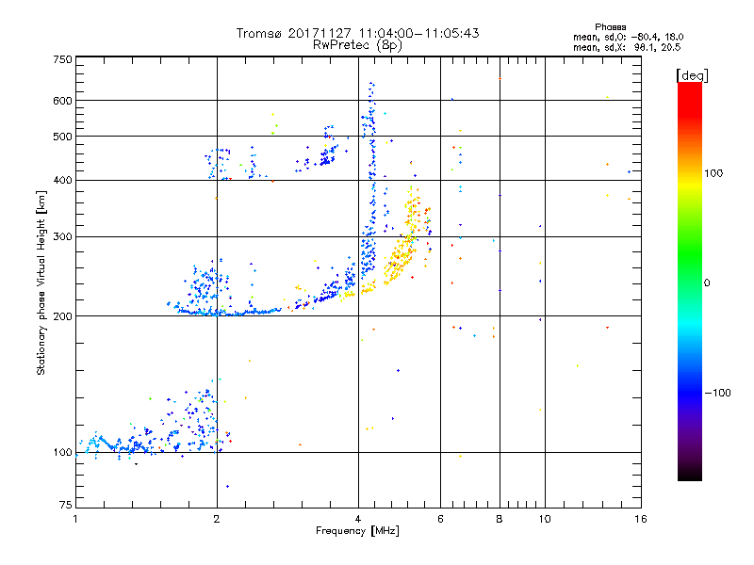Image resolution: width=754 pixels, height=565 pixels.
Task: Click the 4 MHz frequency tick label
Action: pos(358,520)
